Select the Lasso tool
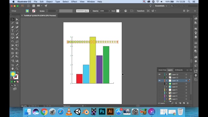Viewport: 208px width, 117px height. tap(17, 23)
